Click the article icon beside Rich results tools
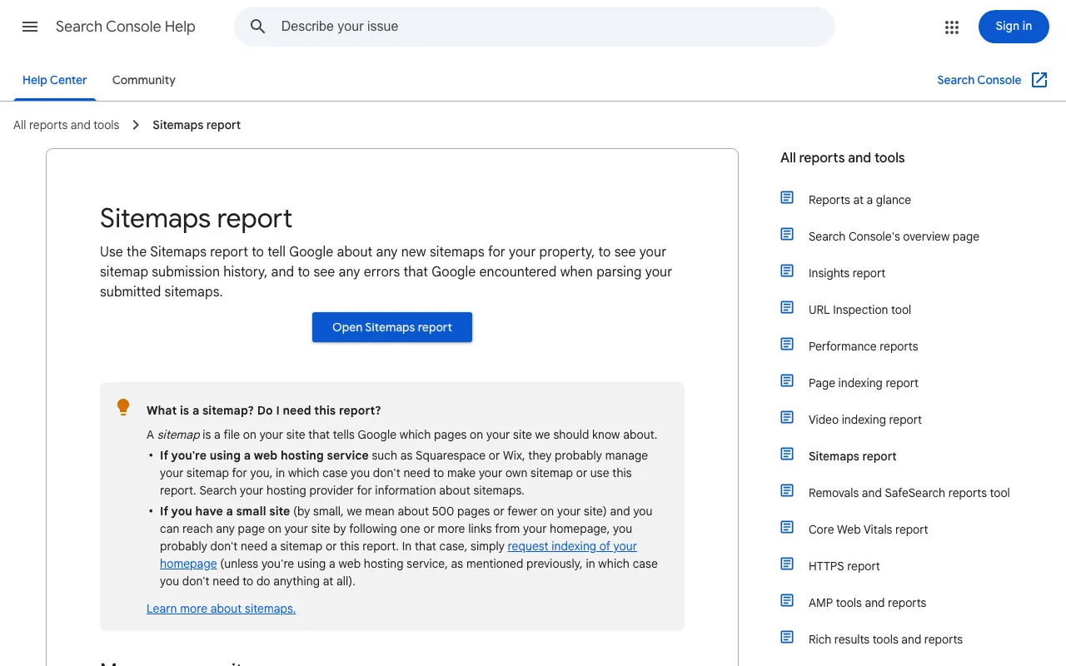 pyautogui.click(x=787, y=638)
